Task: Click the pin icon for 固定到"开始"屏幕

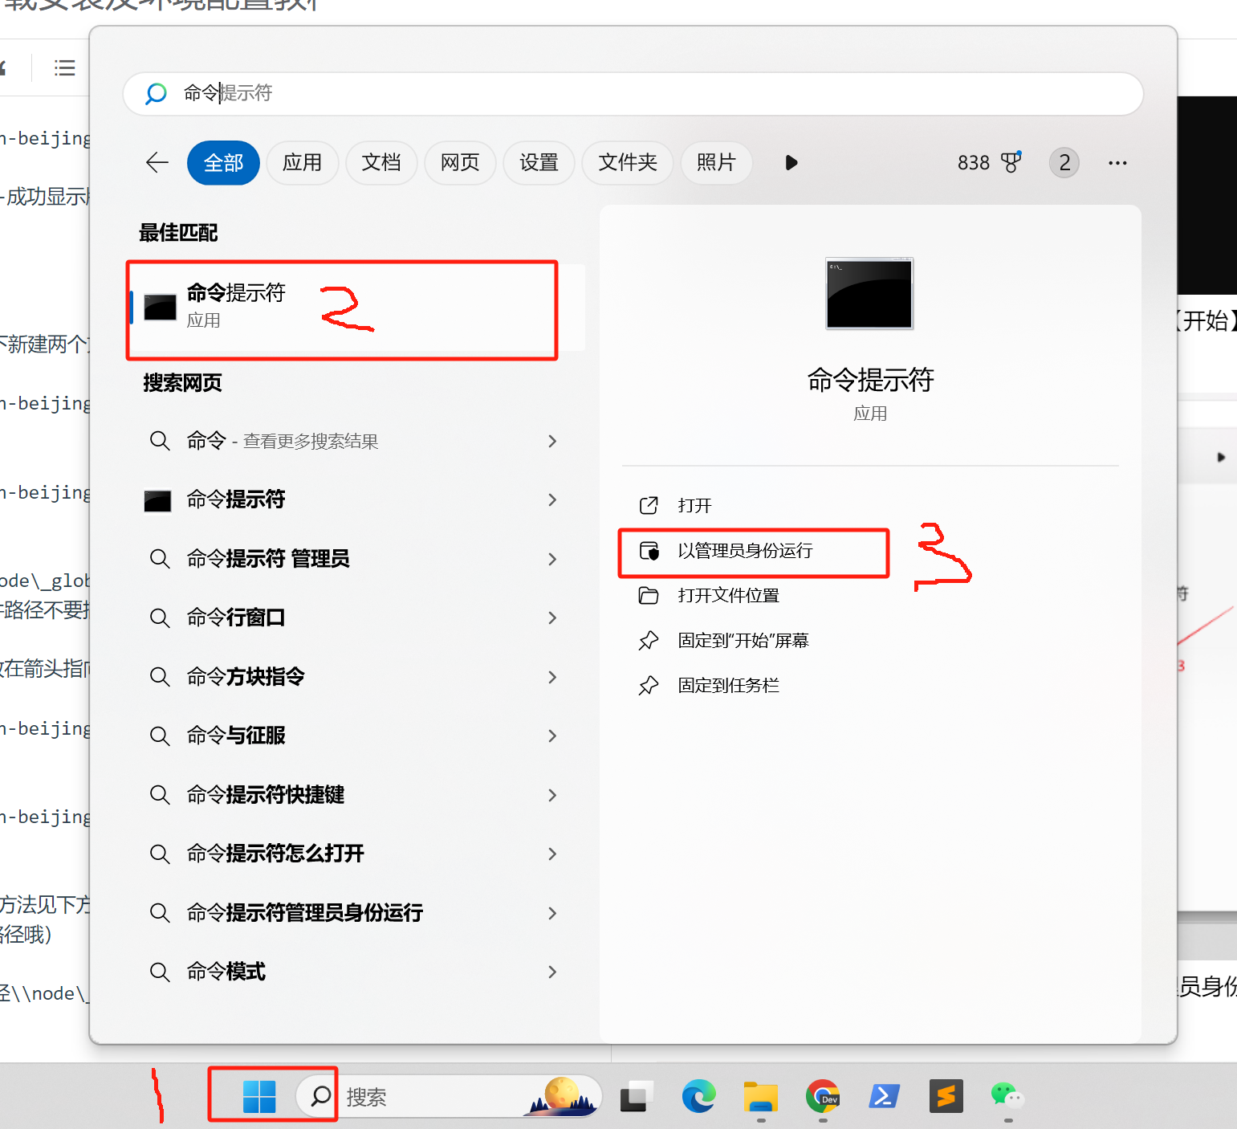Action: [649, 641]
